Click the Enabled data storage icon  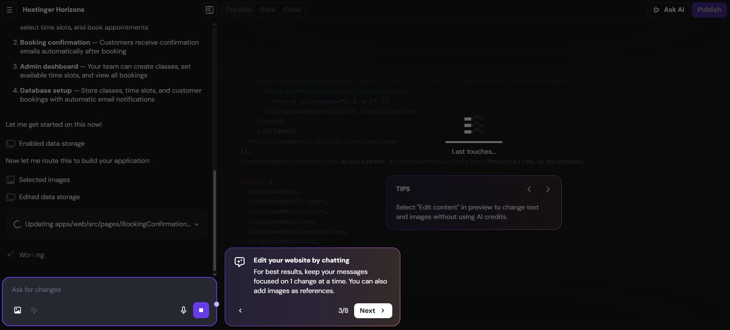11,144
